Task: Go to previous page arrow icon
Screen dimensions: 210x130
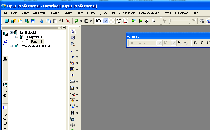Action: pyautogui.click(x=147, y=21)
